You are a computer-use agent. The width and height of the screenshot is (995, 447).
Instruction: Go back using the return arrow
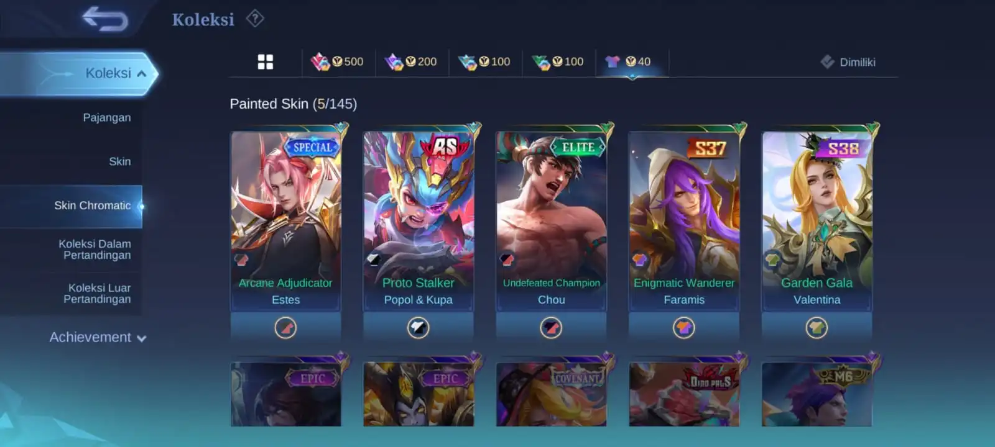(x=105, y=19)
